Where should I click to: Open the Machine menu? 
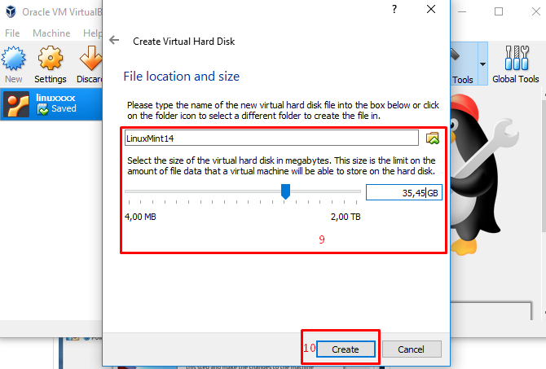[51, 33]
